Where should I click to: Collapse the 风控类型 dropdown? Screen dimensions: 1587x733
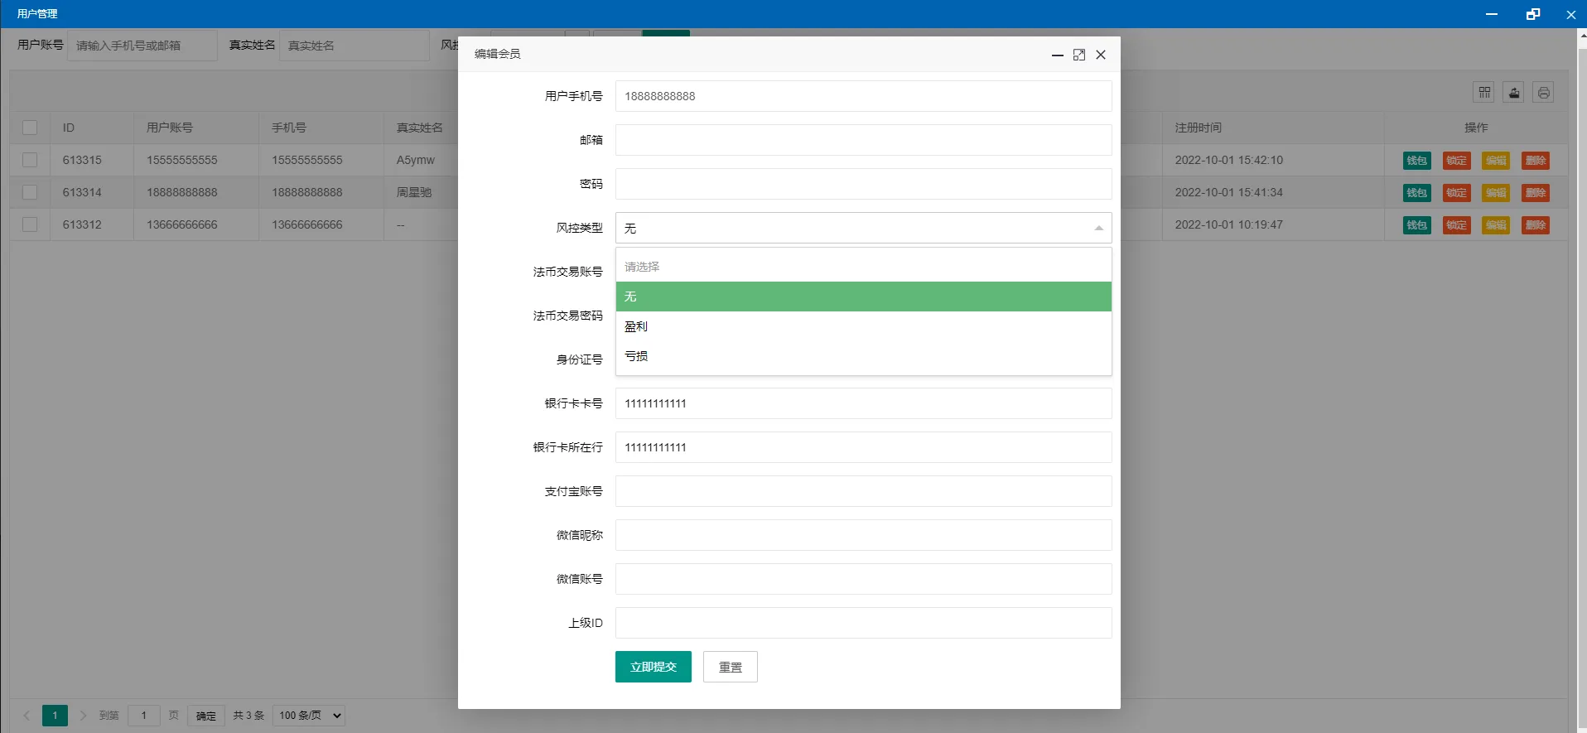tap(1098, 228)
